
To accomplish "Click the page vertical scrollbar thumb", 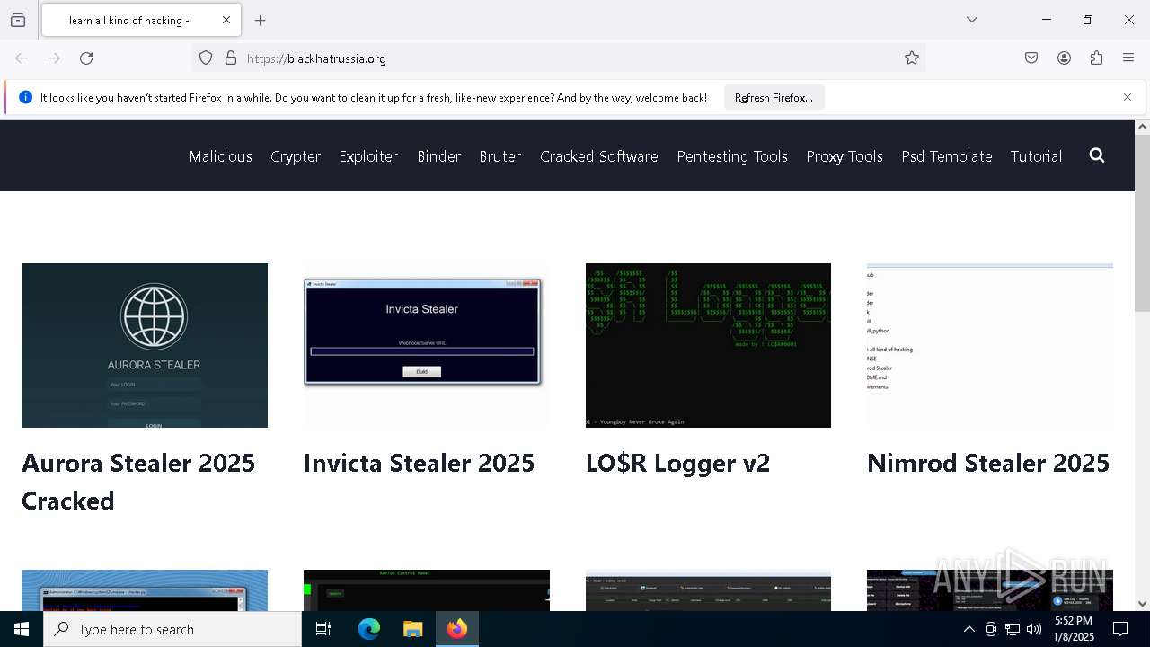I will (1142, 225).
